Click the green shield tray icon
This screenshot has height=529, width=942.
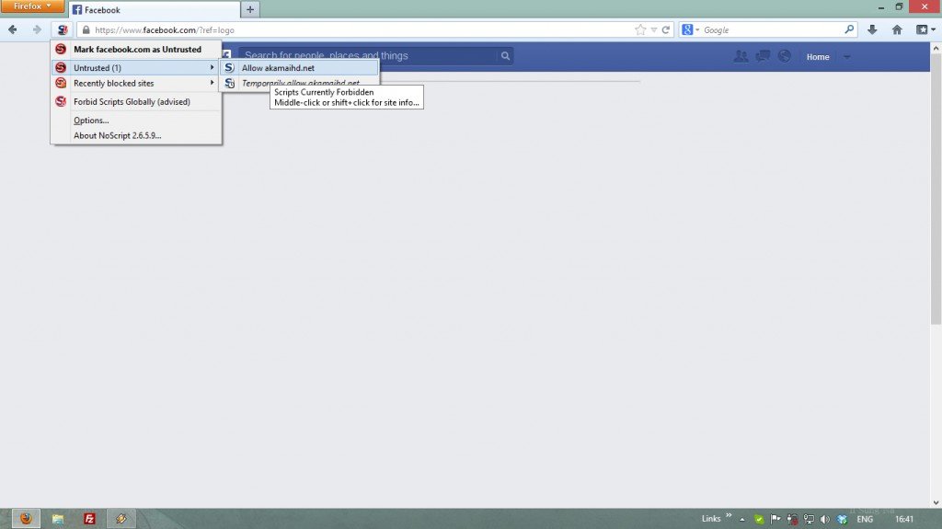[x=759, y=520]
